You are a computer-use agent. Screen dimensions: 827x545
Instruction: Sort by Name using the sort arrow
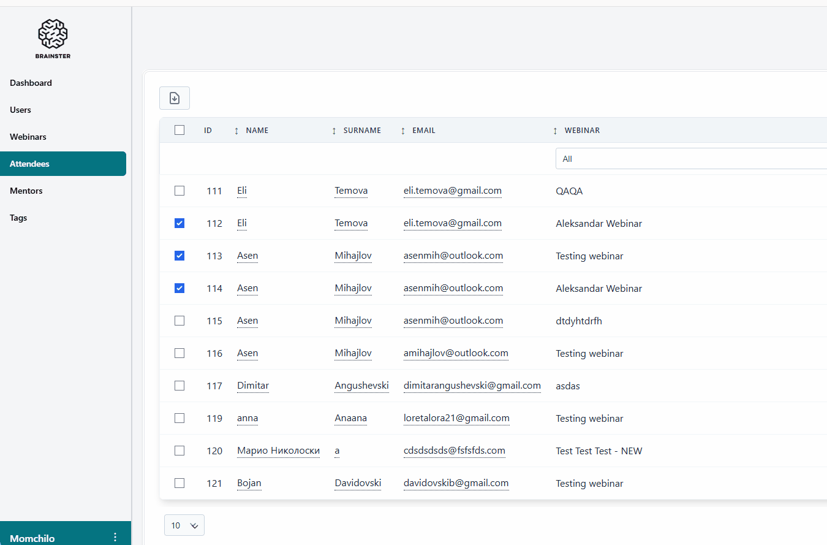point(236,131)
